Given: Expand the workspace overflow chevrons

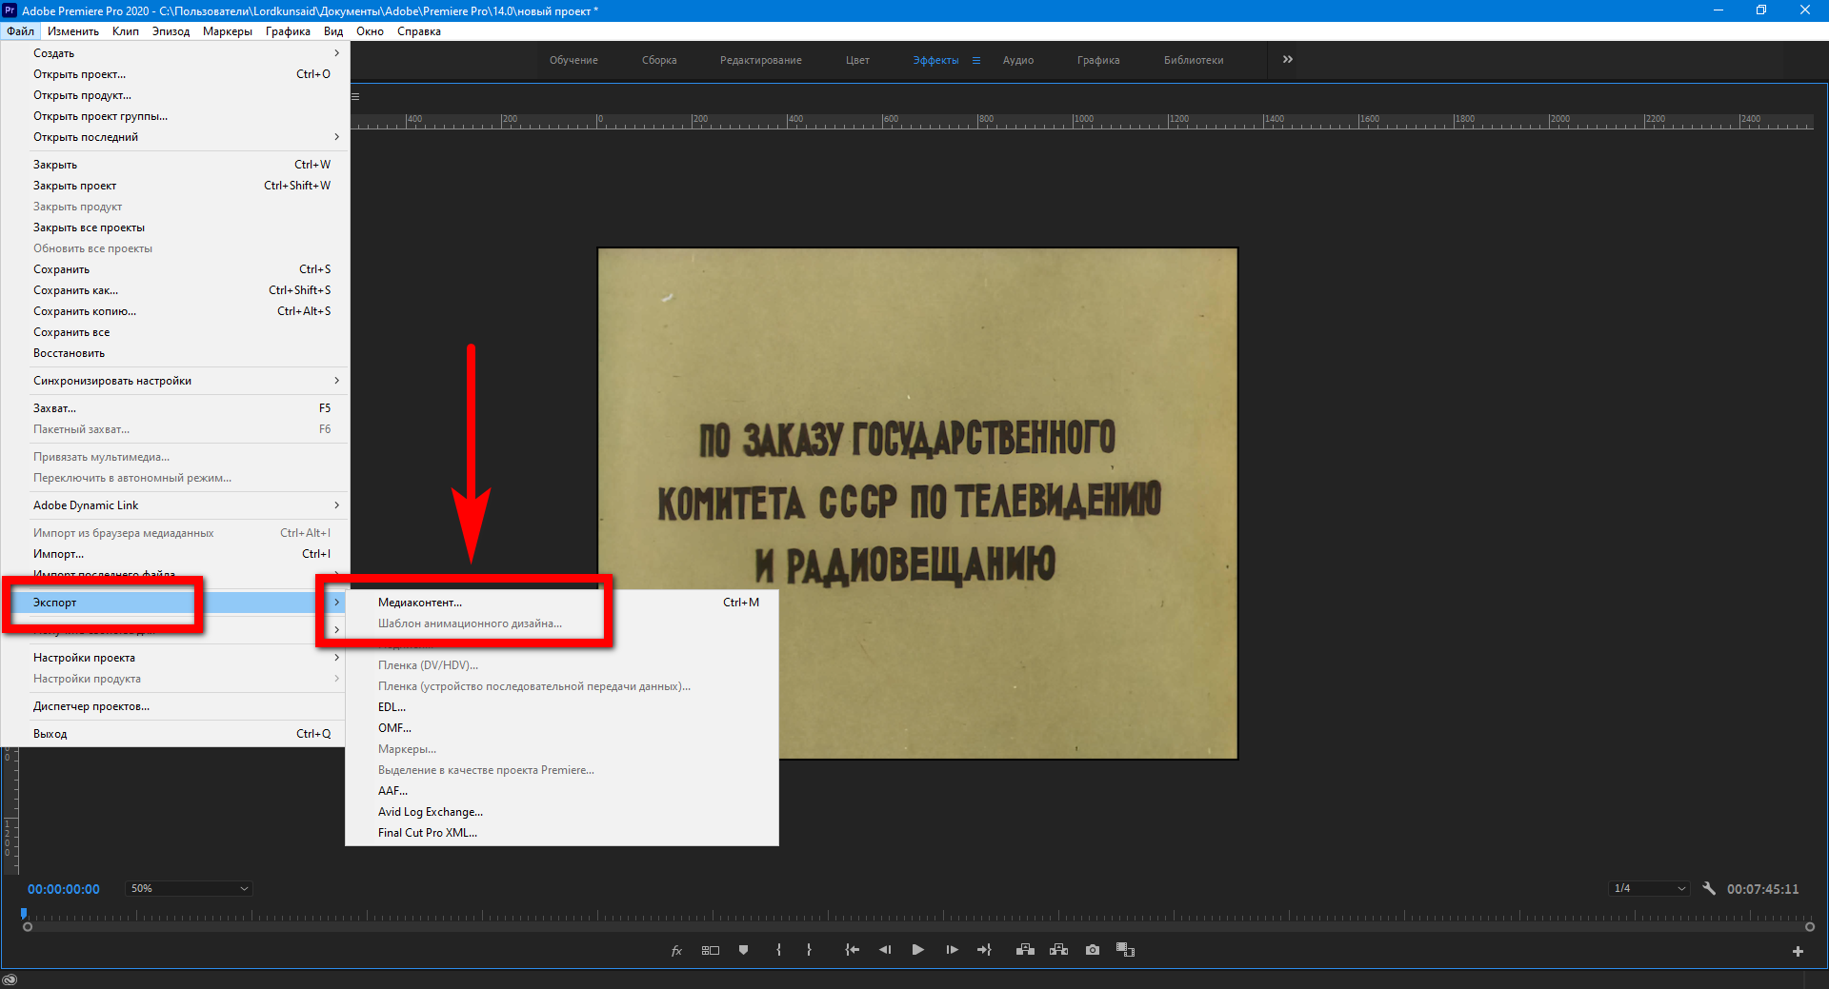Looking at the screenshot, I should [x=1287, y=59].
